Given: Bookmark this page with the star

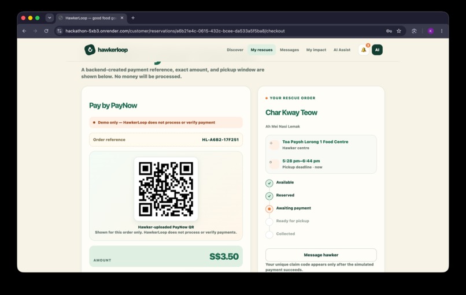Looking at the screenshot, I should pyautogui.click(x=399, y=31).
